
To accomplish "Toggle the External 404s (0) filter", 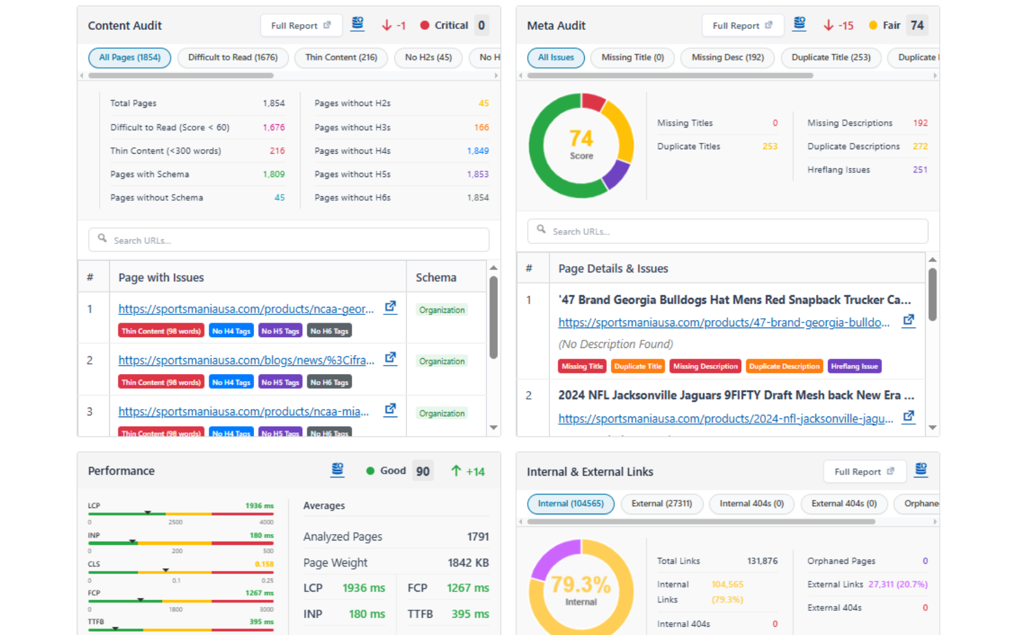I will point(844,504).
